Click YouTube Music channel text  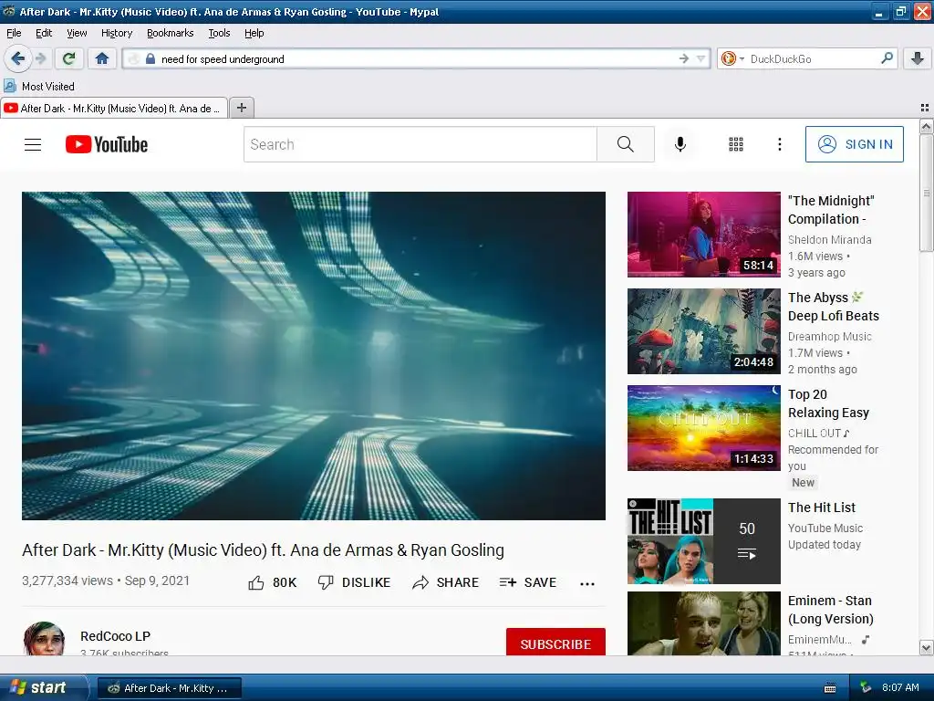pyautogui.click(x=825, y=528)
